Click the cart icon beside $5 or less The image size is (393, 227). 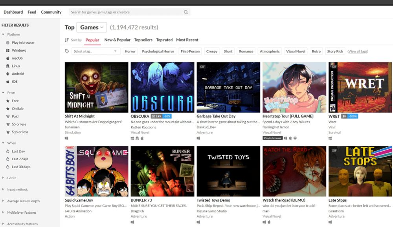click(8, 124)
